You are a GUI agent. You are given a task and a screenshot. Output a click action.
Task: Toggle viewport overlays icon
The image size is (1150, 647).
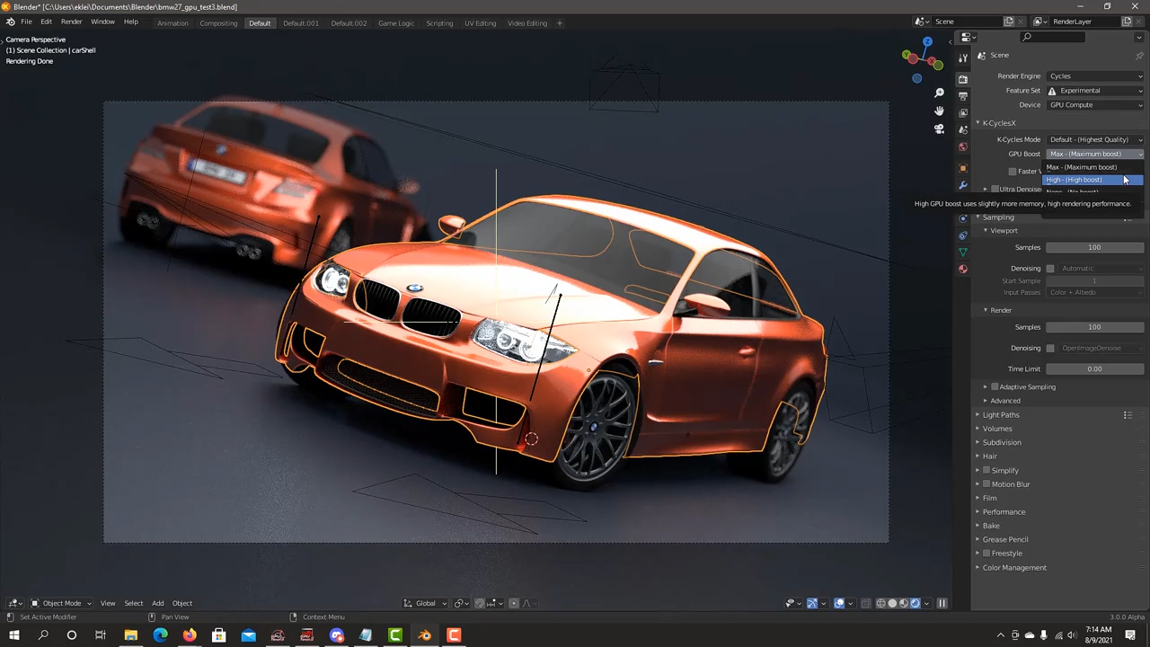[x=839, y=603]
